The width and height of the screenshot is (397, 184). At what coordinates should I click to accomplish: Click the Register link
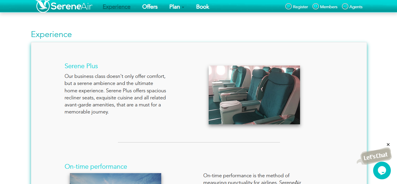(300, 7)
